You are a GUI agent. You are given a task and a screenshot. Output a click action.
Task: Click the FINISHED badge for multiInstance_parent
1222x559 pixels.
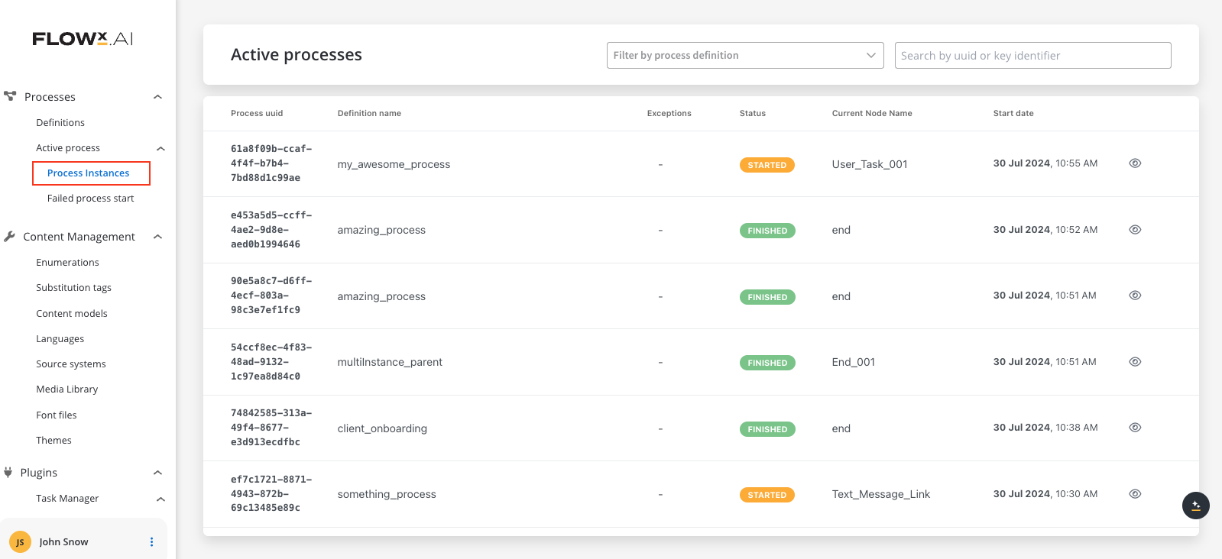pyautogui.click(x=767, y=363)
